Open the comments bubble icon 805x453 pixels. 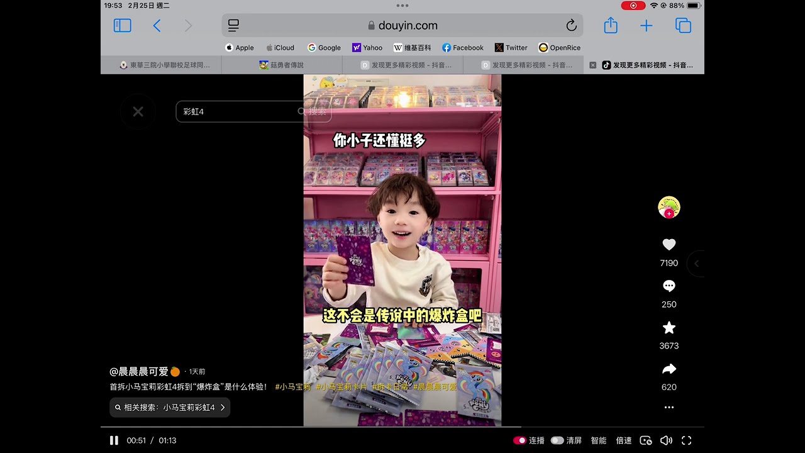[x=669, y=286]
